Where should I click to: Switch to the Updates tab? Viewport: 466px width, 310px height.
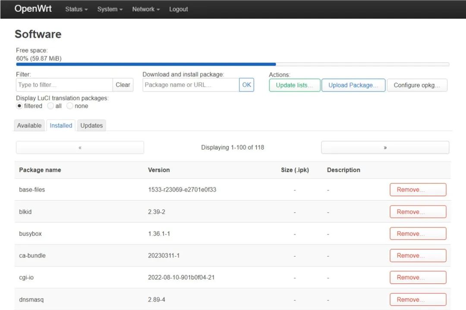point(91,125)
